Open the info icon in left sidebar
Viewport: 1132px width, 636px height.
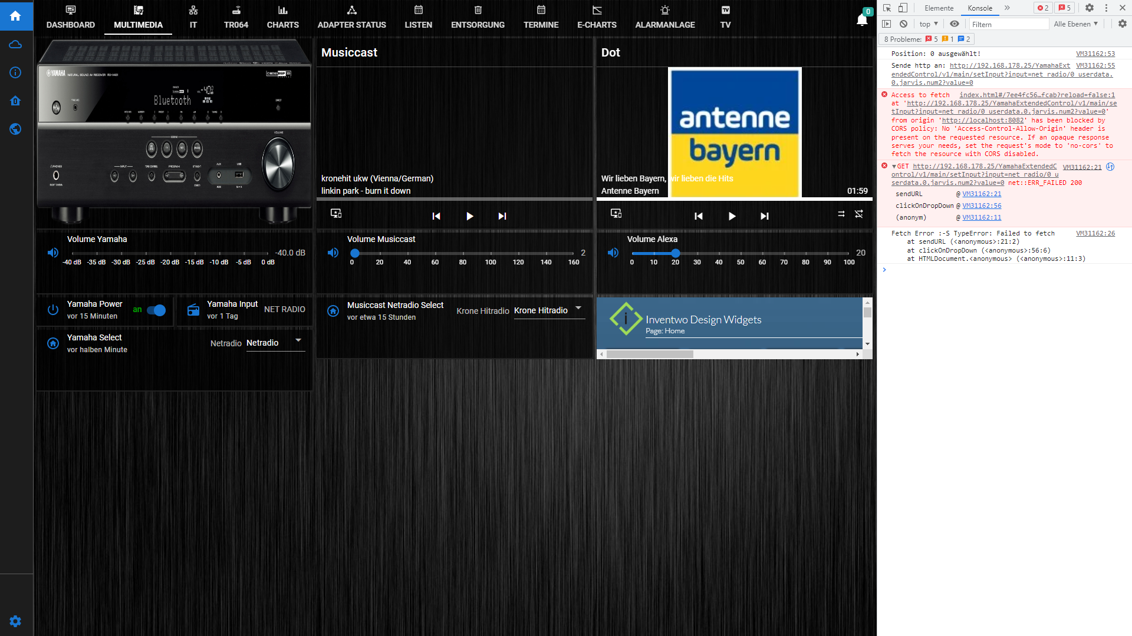(16, 72)
